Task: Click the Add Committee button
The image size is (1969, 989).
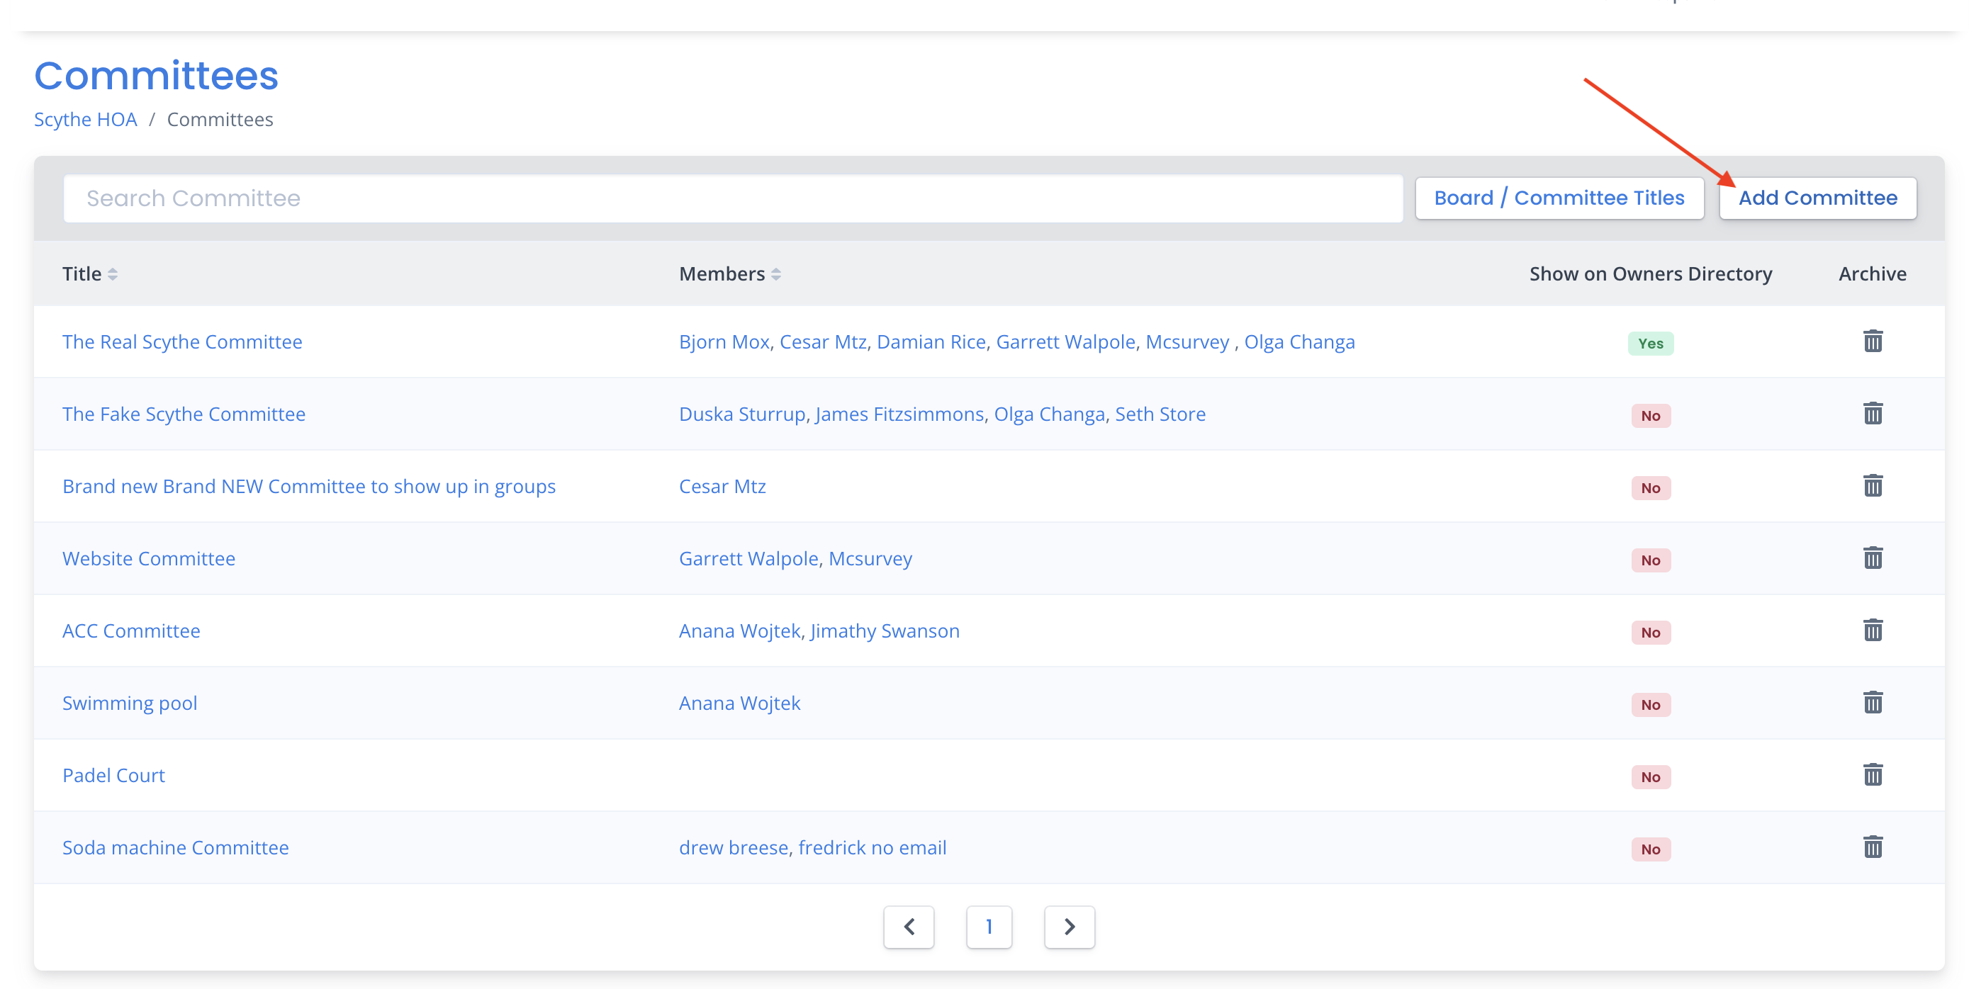Action: [x=1817, y=198]
